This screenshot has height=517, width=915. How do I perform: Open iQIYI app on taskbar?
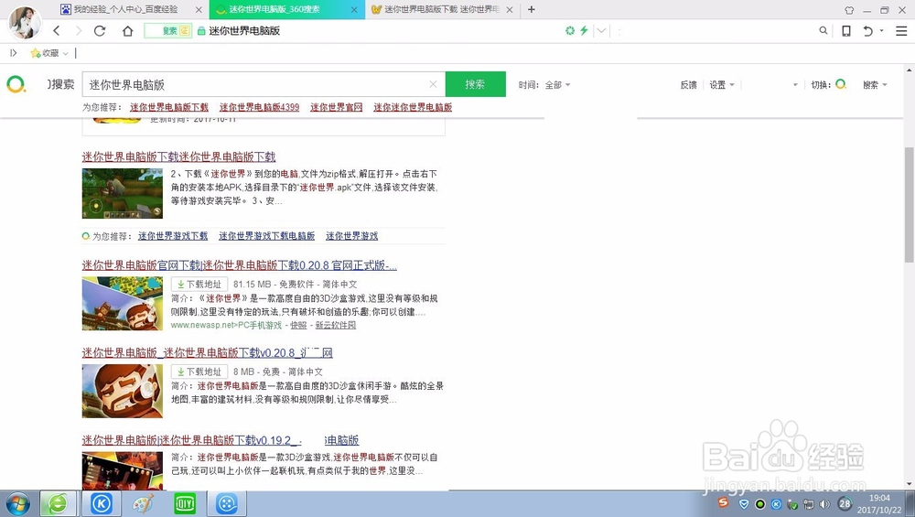(x=185, y=503)
